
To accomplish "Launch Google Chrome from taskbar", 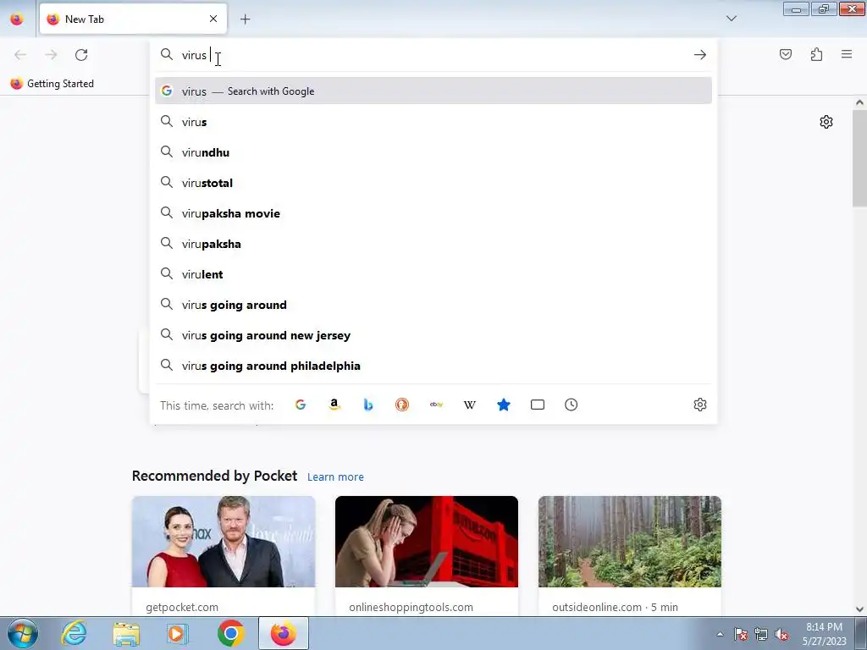I will click(230, 633).
